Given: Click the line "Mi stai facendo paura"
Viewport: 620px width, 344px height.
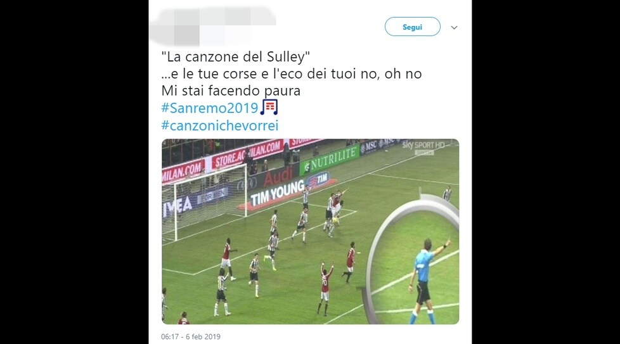Looking at the screenshot, I should point(231,91).
